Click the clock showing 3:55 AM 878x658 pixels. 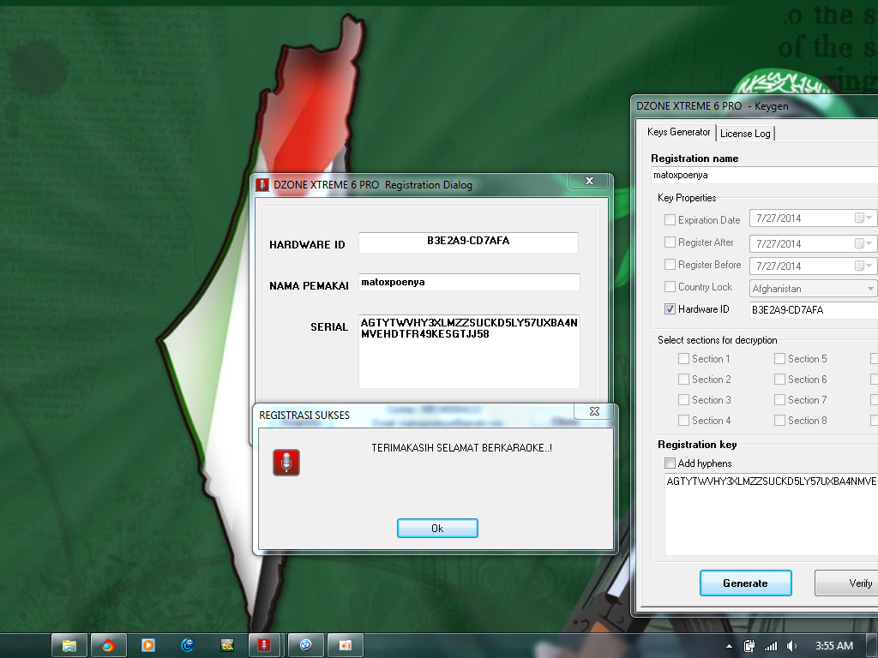[x=834, y=646]
